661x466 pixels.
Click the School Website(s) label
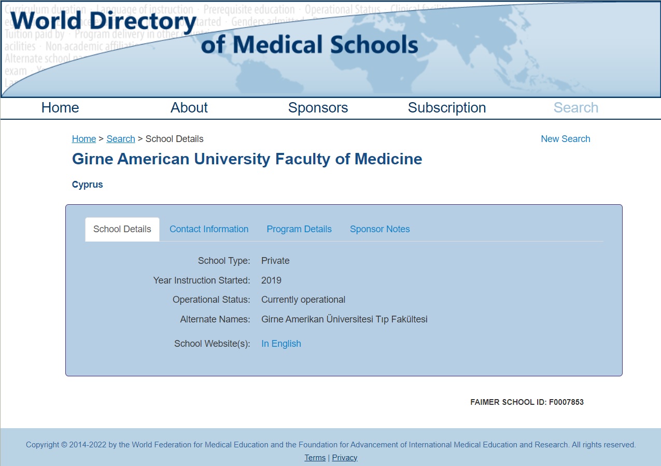point(212,344)
